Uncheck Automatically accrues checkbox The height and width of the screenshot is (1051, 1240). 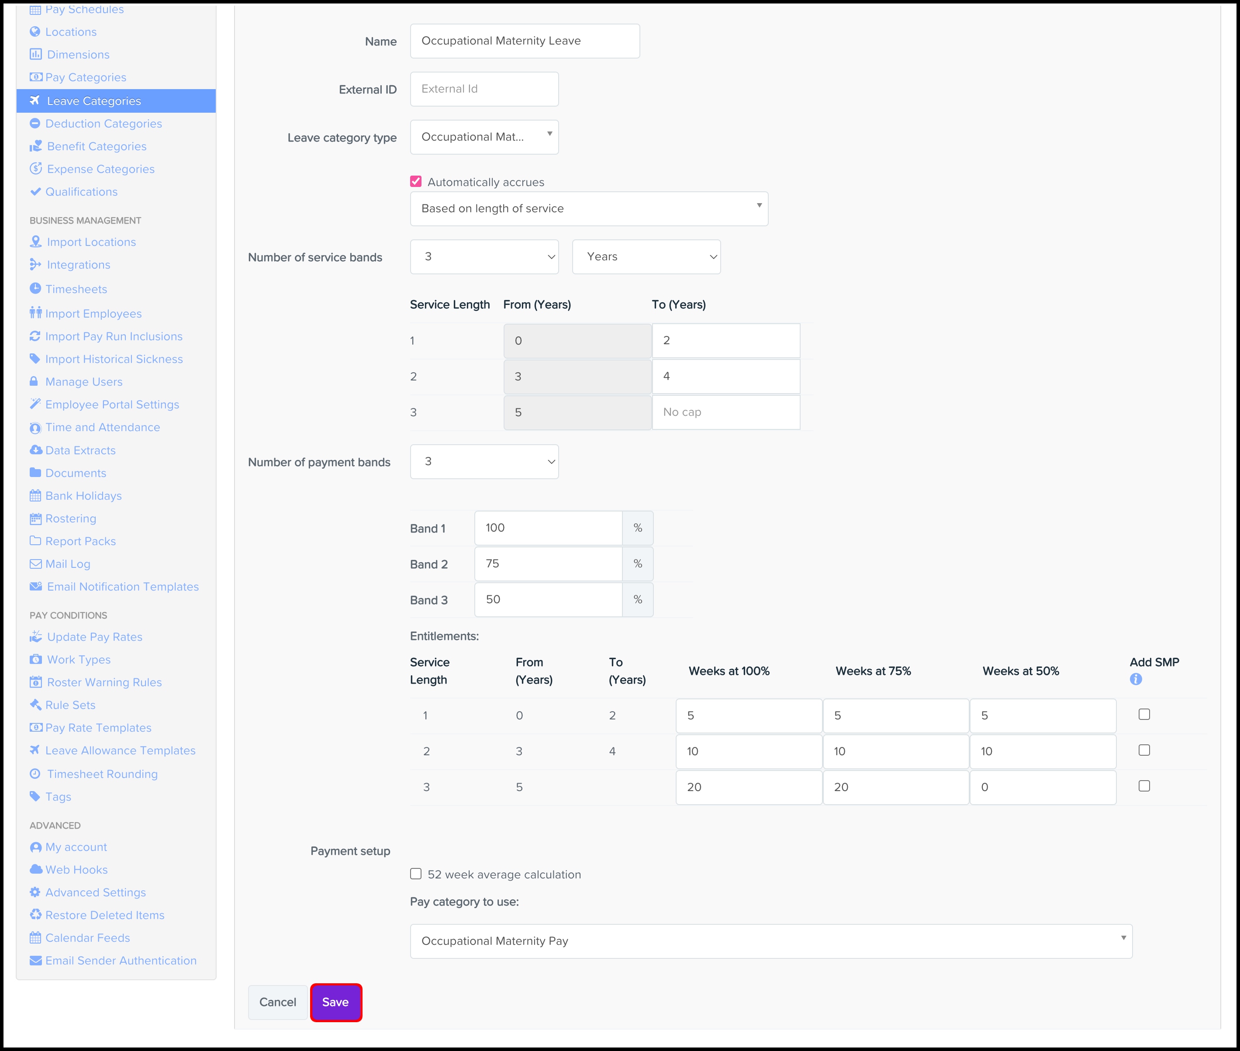coord(416,182)
